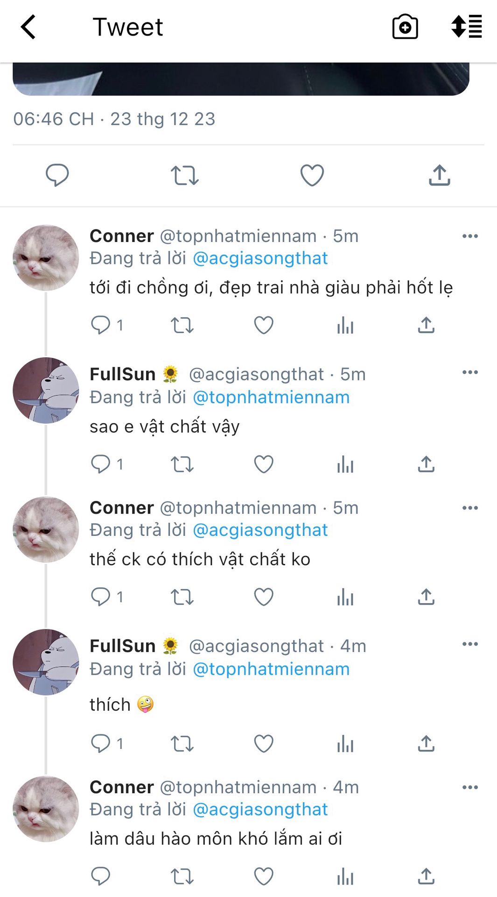Retweet the "thích" reply
The height and width of the screenshot is (897, 497).
tap(182, 743)
